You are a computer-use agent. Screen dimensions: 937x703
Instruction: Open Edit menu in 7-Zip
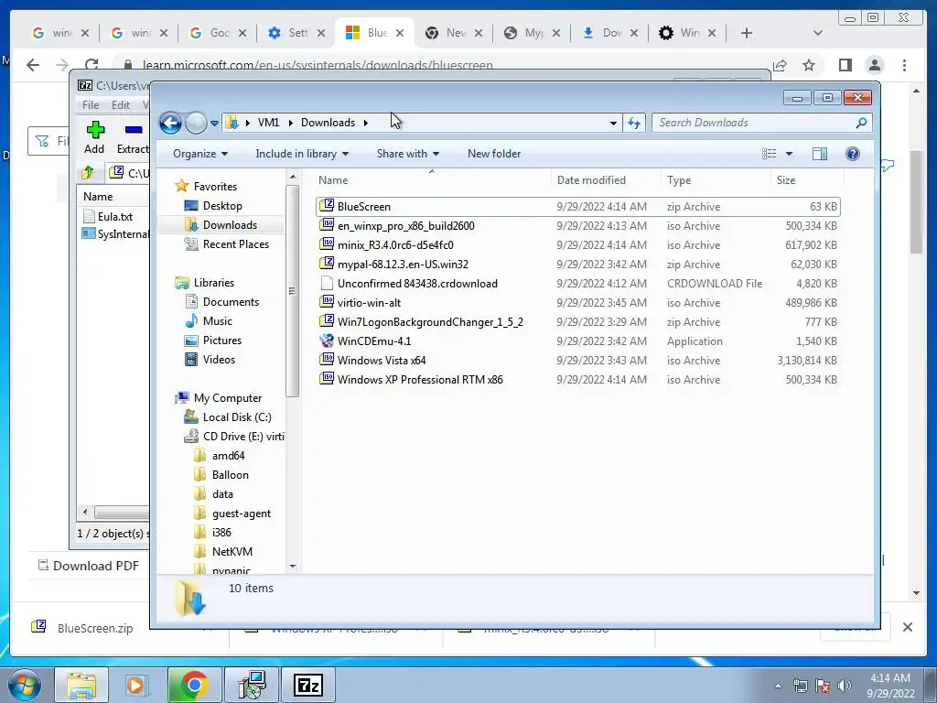coord(121,104)
